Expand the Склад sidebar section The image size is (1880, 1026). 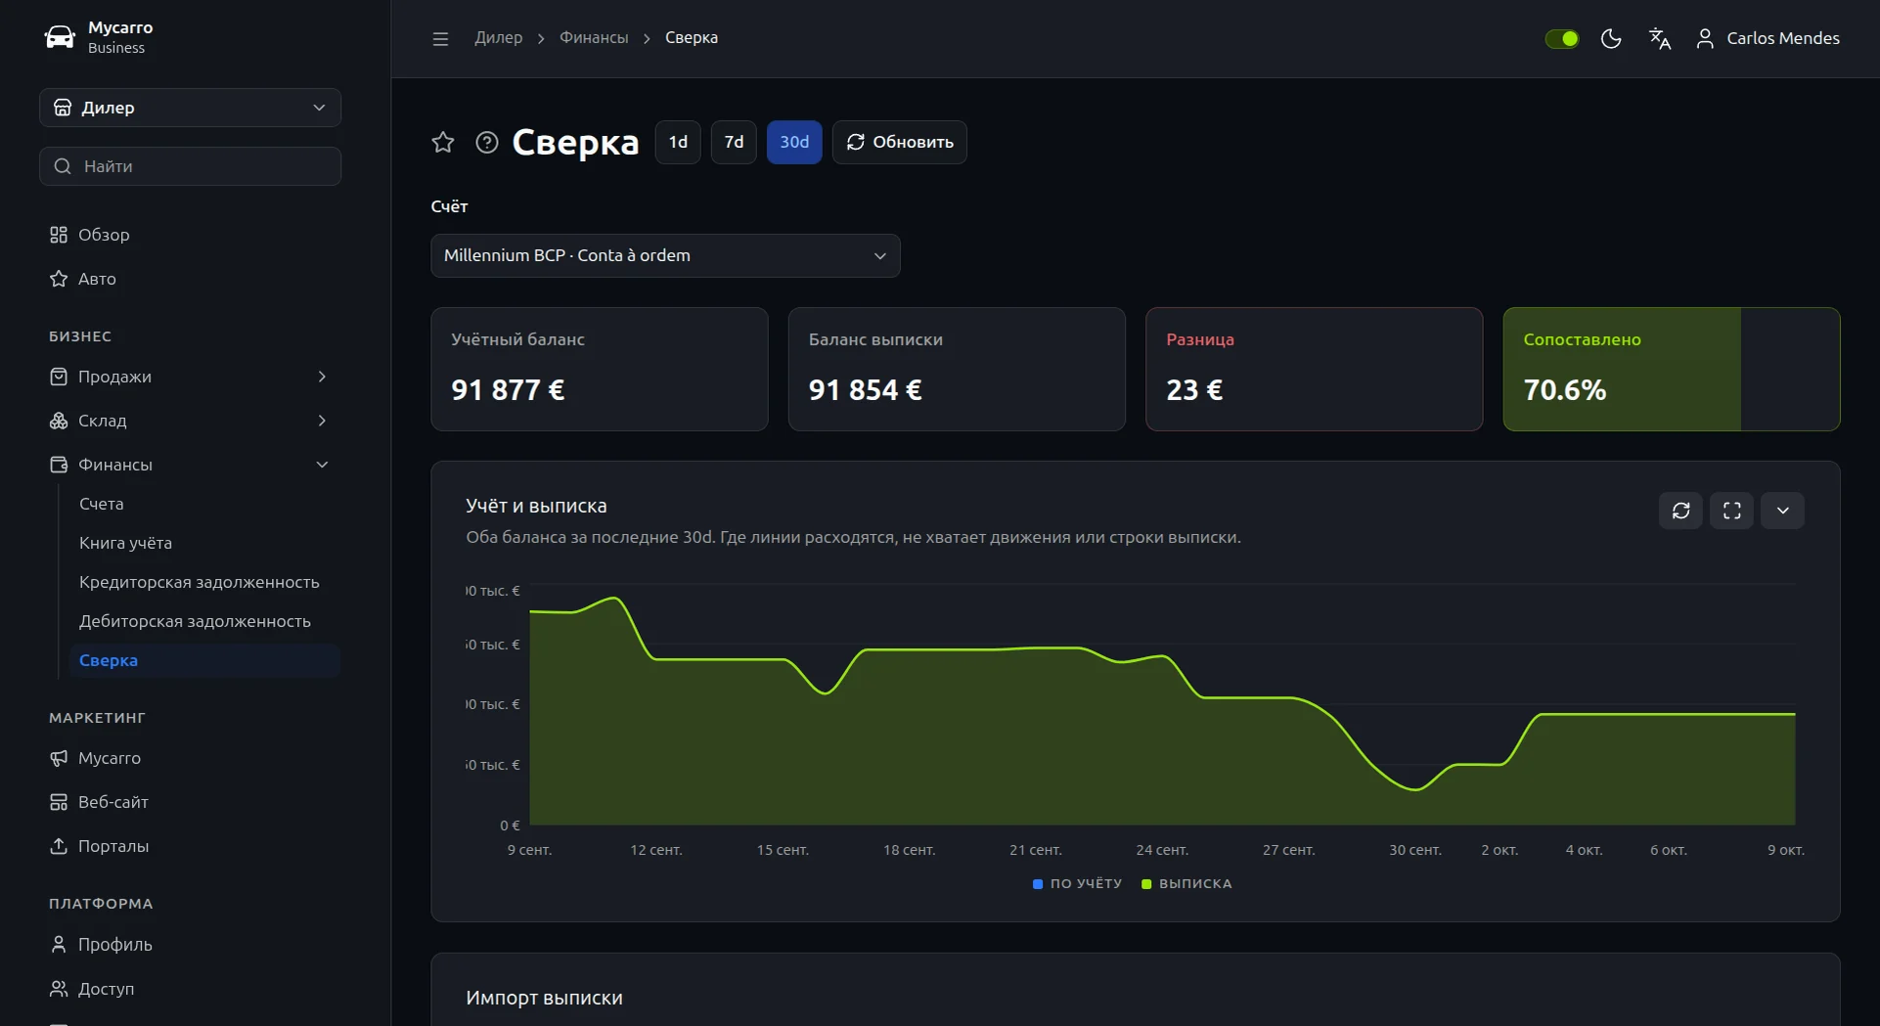pos(190,421)
